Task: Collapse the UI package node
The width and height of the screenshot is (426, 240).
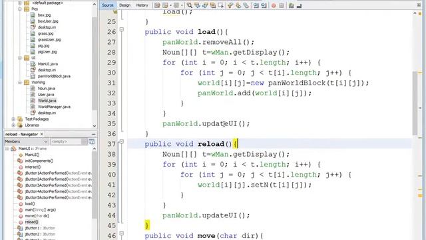Action: point(20,58)
